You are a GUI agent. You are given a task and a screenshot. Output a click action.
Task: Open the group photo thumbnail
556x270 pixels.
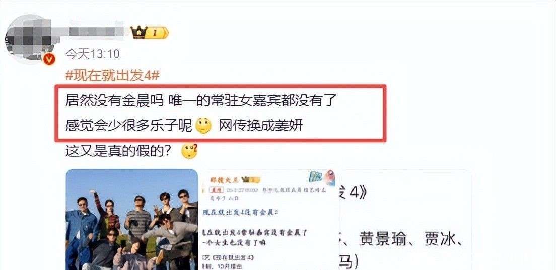[x=132, y=219]
